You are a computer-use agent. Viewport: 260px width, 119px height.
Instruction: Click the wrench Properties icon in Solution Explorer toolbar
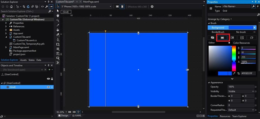(47, 7)
